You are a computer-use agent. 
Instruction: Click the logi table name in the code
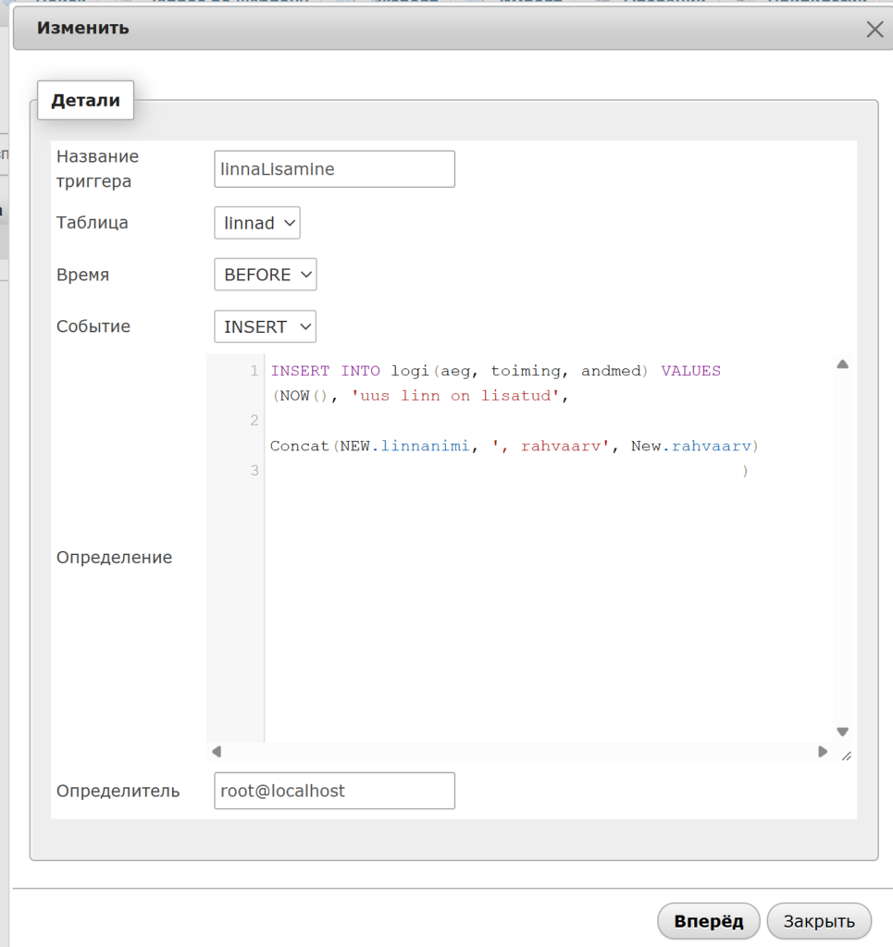(x=410, y=371)
